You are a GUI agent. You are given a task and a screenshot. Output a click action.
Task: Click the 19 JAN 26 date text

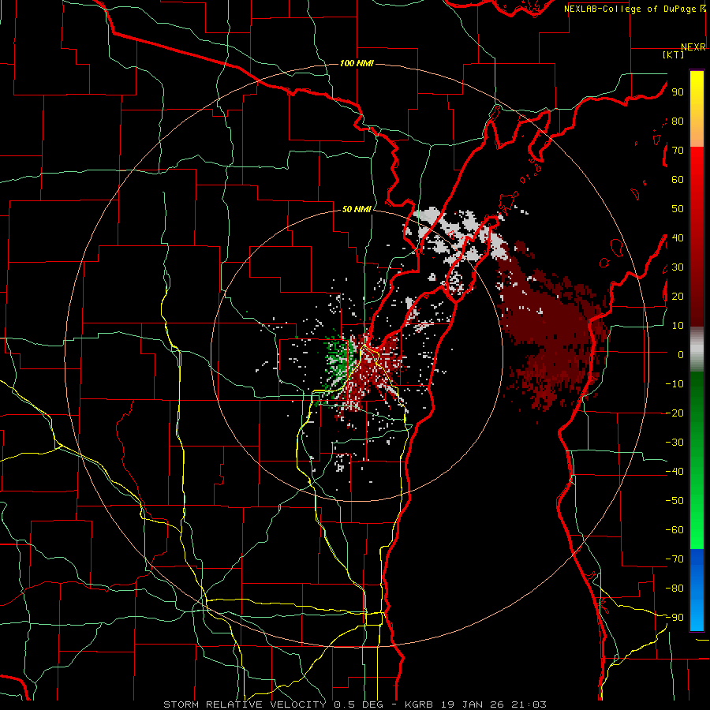pyautogui.click(x=473, y=704)
